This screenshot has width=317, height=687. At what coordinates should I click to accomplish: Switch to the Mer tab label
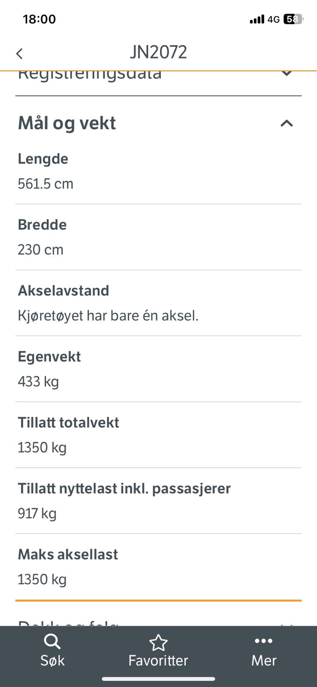point(264,660)
